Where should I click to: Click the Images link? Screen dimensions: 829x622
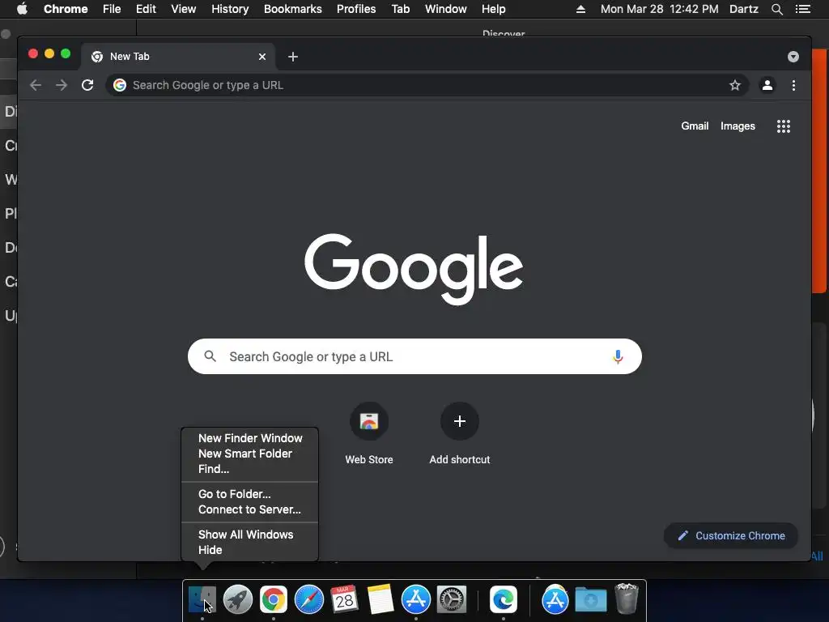738,126
